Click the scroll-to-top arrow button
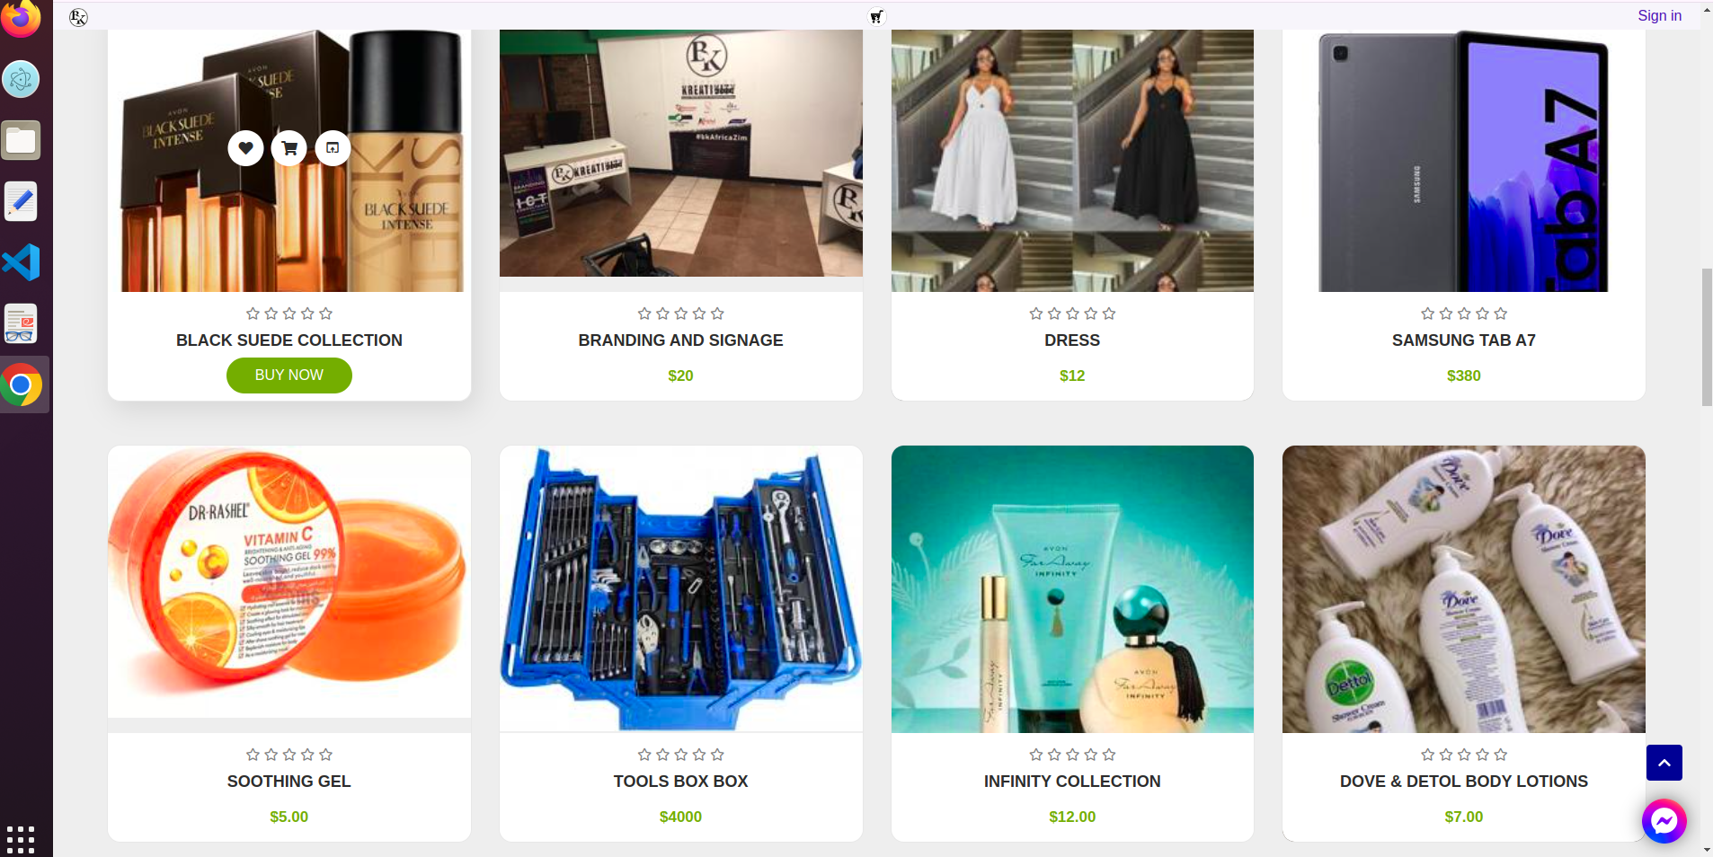 (1664, 763)
